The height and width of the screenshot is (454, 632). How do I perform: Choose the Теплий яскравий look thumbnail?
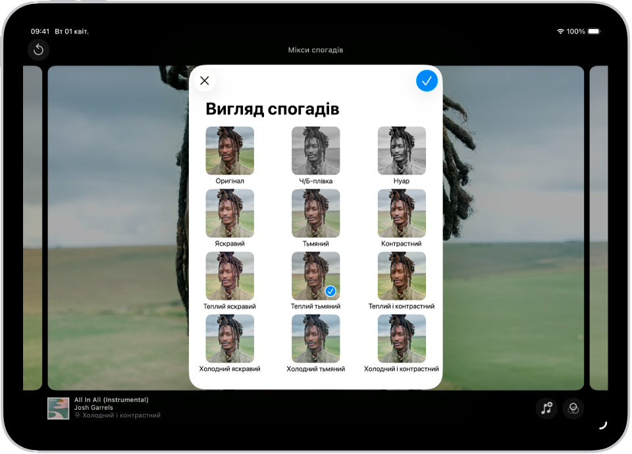coord(230,275)
